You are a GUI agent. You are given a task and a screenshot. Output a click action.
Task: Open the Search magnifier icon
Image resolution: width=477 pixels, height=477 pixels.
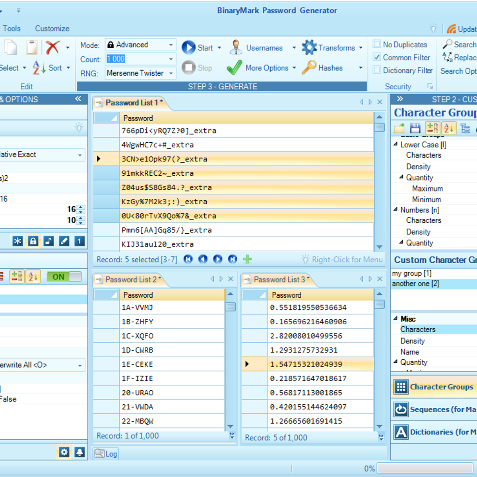[x=448, y=44]
